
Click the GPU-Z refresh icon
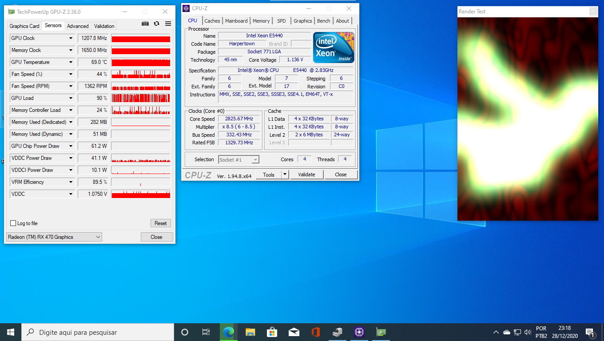point(156,24)
